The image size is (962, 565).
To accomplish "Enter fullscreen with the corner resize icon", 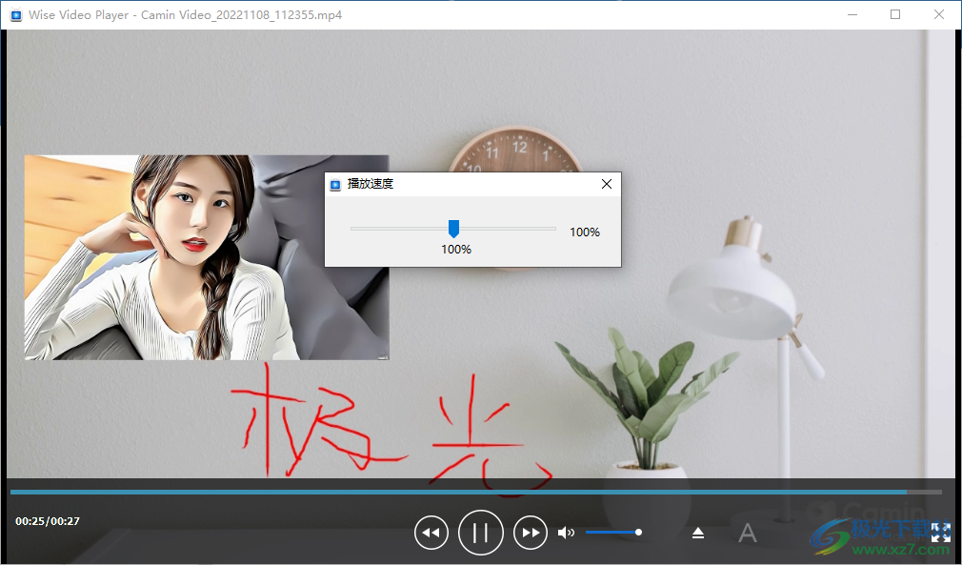I will coord(941,534).
